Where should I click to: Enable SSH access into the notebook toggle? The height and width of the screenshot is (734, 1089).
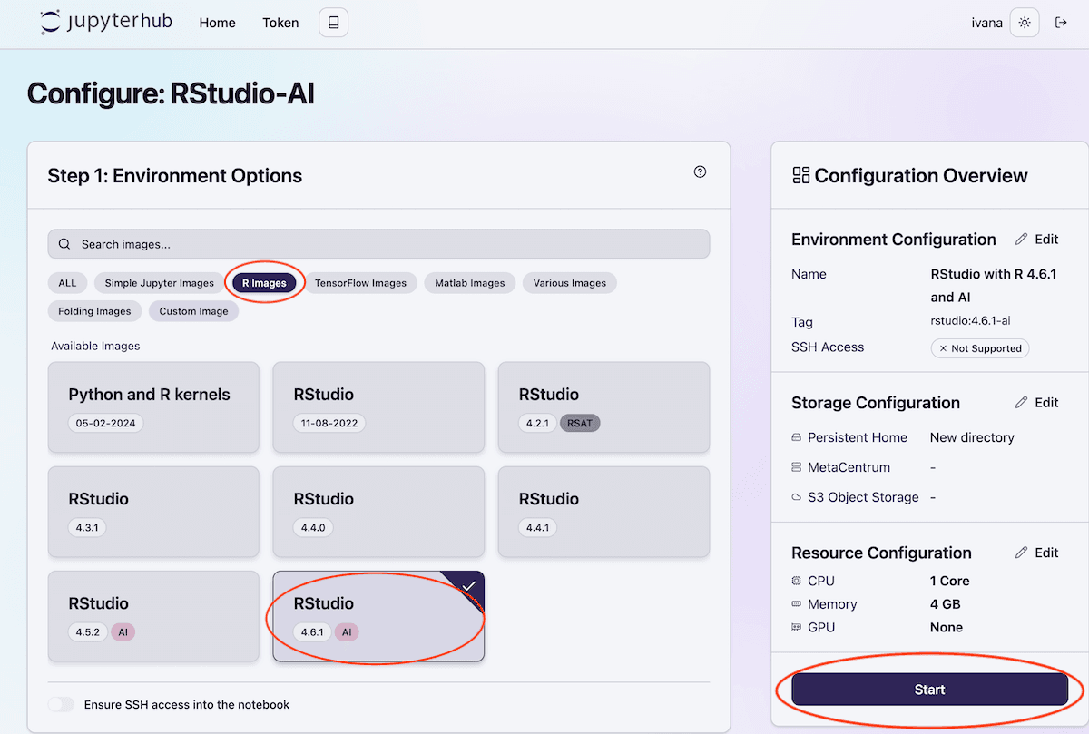coord(61,704)
